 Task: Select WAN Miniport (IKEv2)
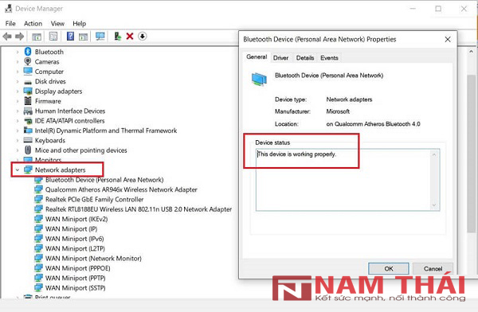(76, 219)
